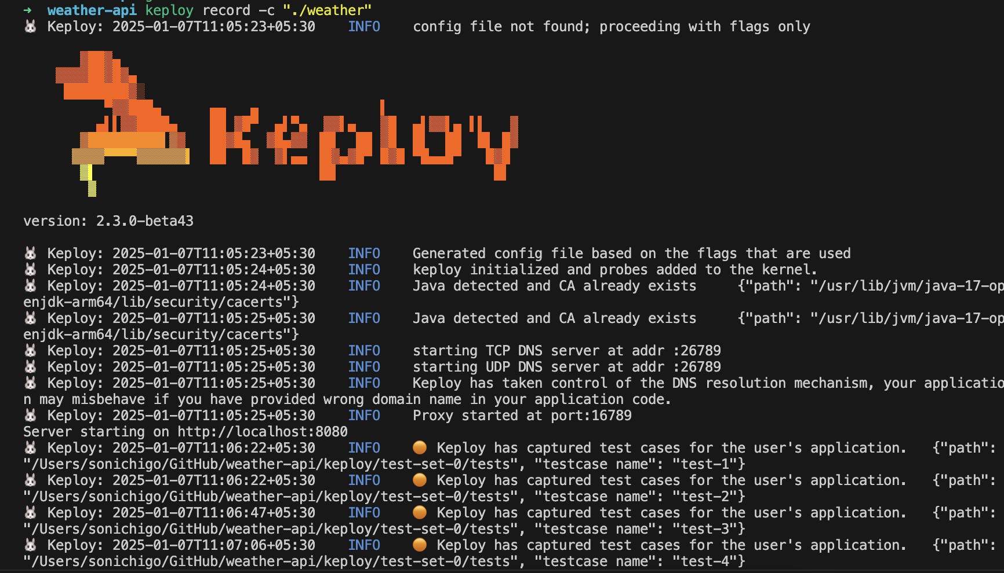Select "starting UDP DNS server at addr :26789"
The height and width of the screenshot is (573, 1004).
pos(567,367)
